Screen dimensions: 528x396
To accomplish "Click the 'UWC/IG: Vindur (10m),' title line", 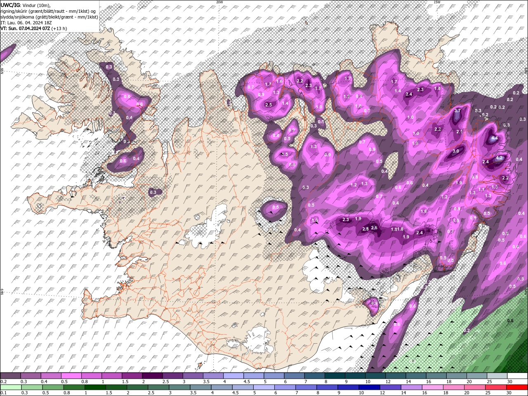I will click(x=25, y=5).
